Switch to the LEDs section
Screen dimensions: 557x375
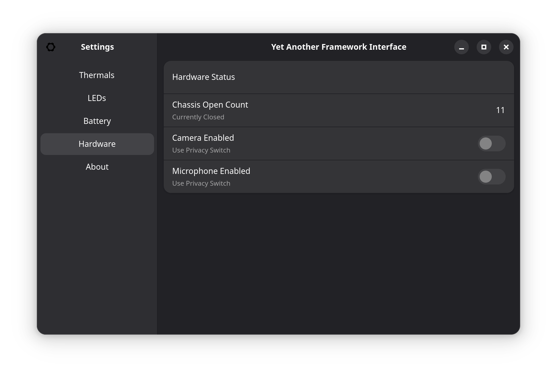[x=97, y=98]
